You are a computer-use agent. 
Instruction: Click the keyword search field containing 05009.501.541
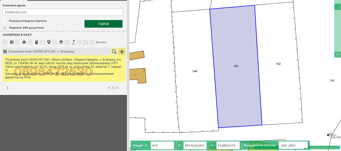[63, 12]
